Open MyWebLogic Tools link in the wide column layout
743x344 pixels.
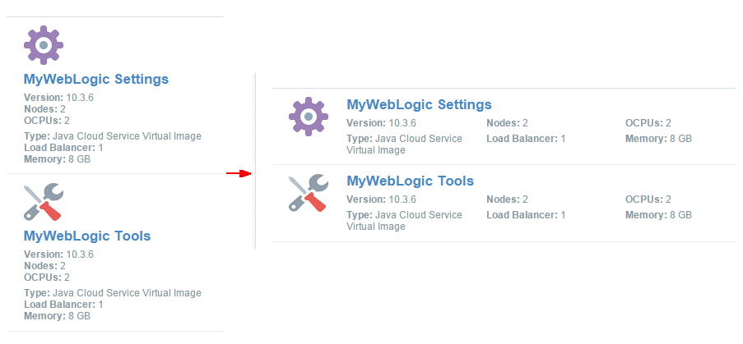[411, 181]
